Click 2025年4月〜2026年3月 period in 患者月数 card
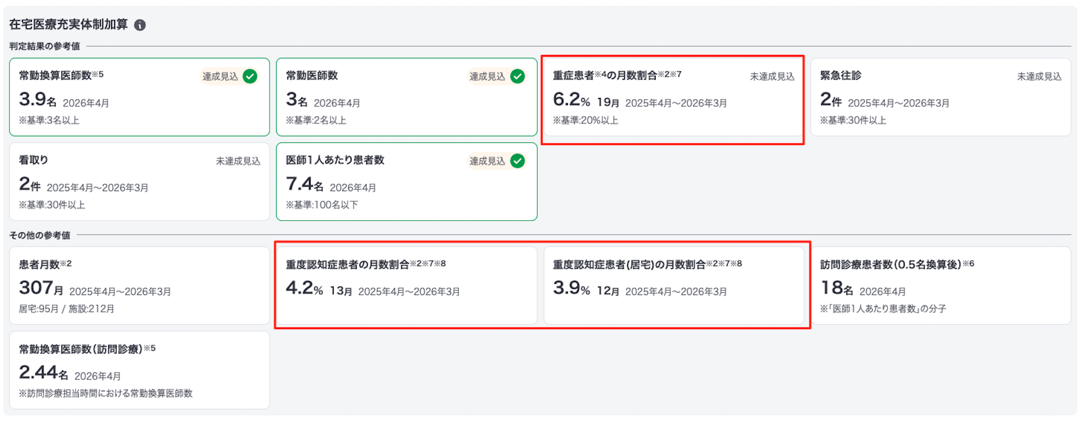The image size is (1079, 422). click(x=120, y=292)
